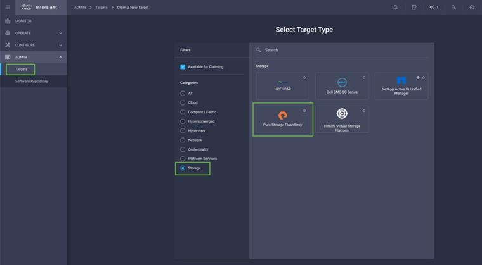This screenshot has width=482, height=265.
Task: Choose the Dell EMC SC Series card
Action: tap(342, 86)
